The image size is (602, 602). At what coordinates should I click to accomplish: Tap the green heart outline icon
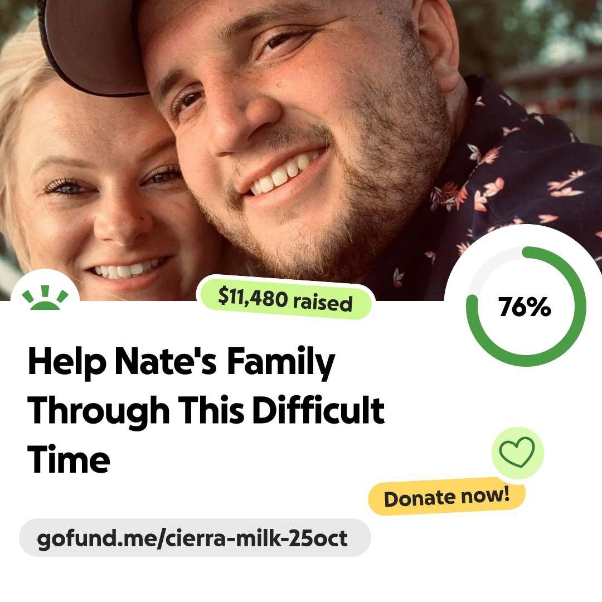pyautogui.click(x=517, y=452)
